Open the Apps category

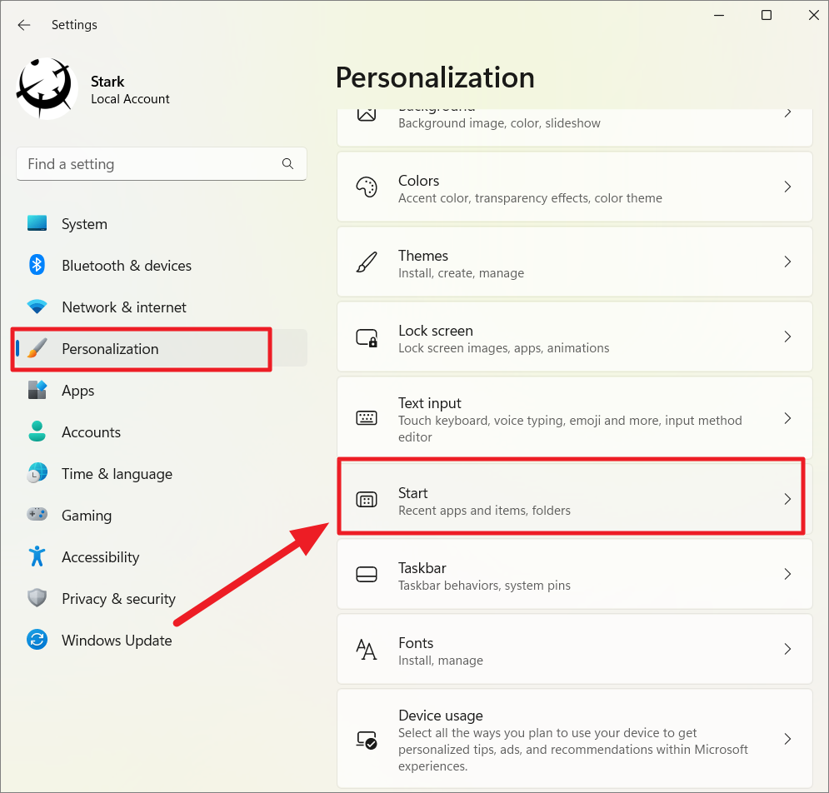tap(77, 391)
